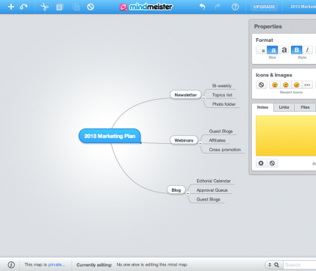Open the private map sharing link
316x271 pixels.
tap(57, 264)
